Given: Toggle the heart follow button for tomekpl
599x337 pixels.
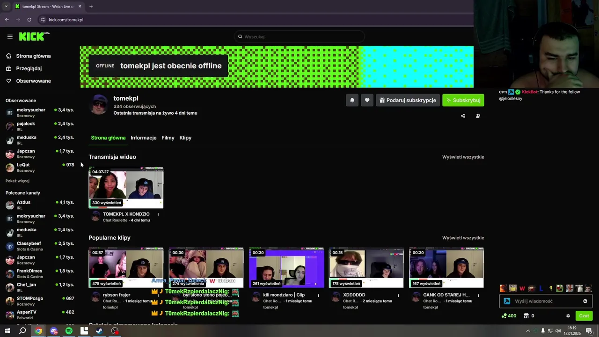Looking at the screenshot, I should (367, 100).
